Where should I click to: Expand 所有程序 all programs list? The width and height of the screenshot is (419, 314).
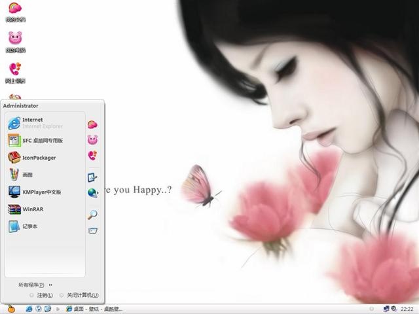[35, 285]
